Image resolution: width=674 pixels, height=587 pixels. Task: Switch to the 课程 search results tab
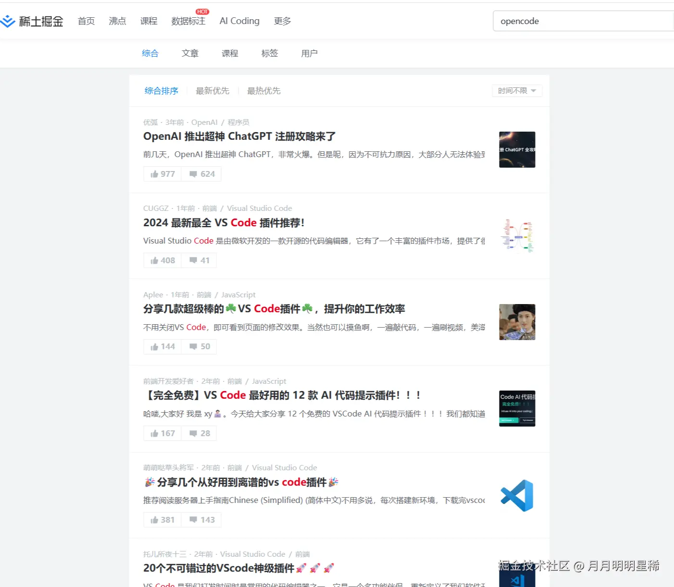tap(230, 53)
